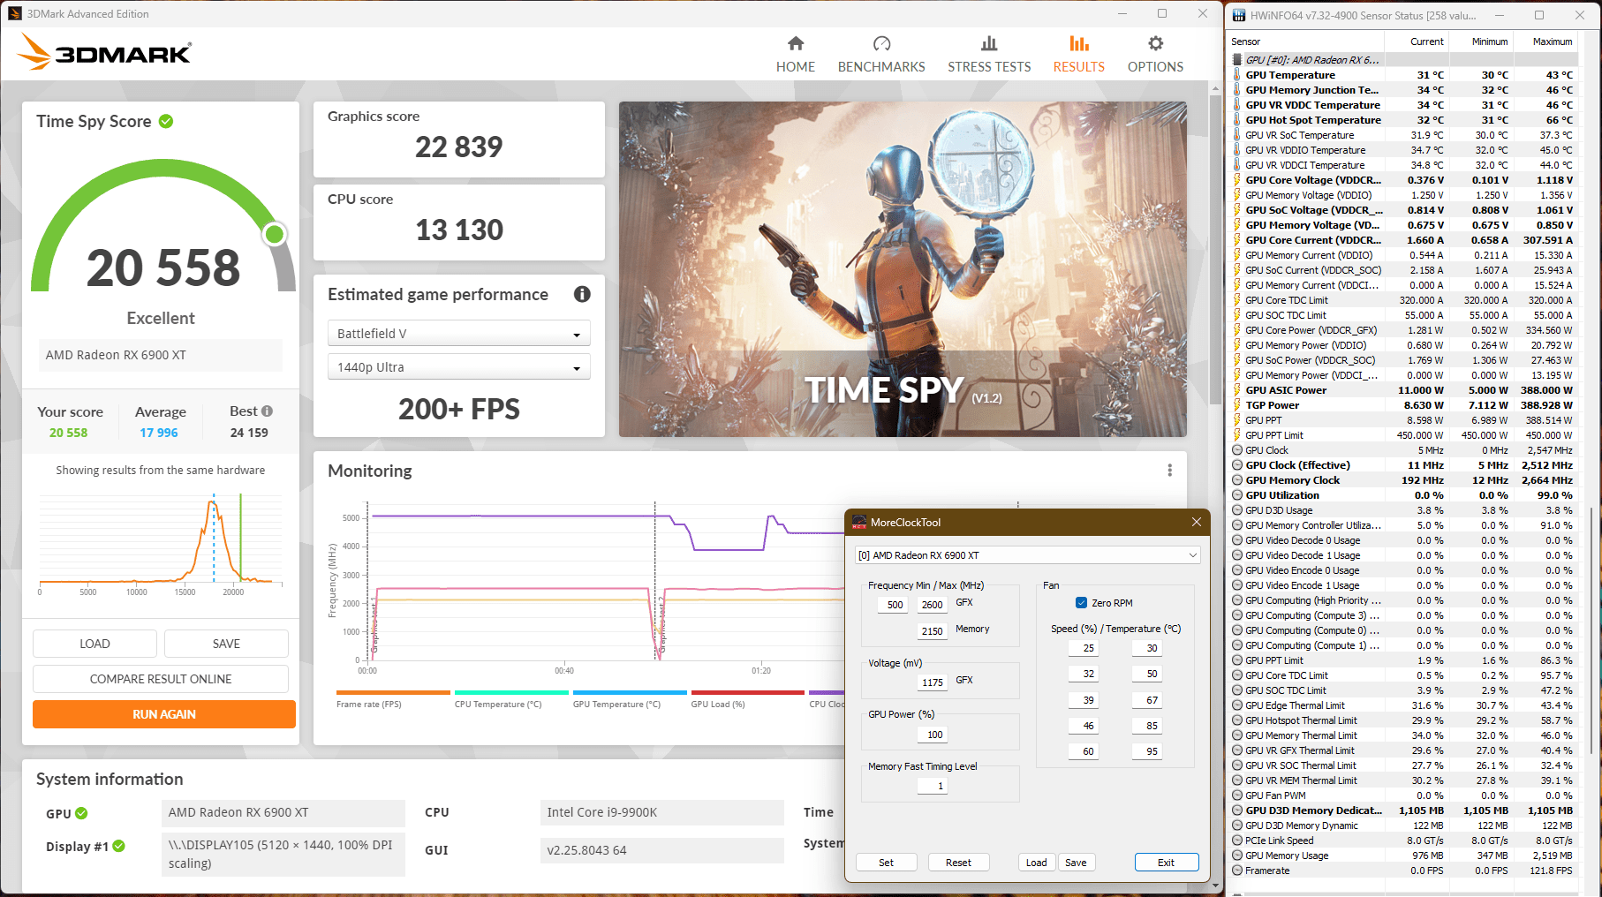Screen dimensions: 1602x897
Task: Click the Time Spy benchmark thumbnail image
Action: 903,269
